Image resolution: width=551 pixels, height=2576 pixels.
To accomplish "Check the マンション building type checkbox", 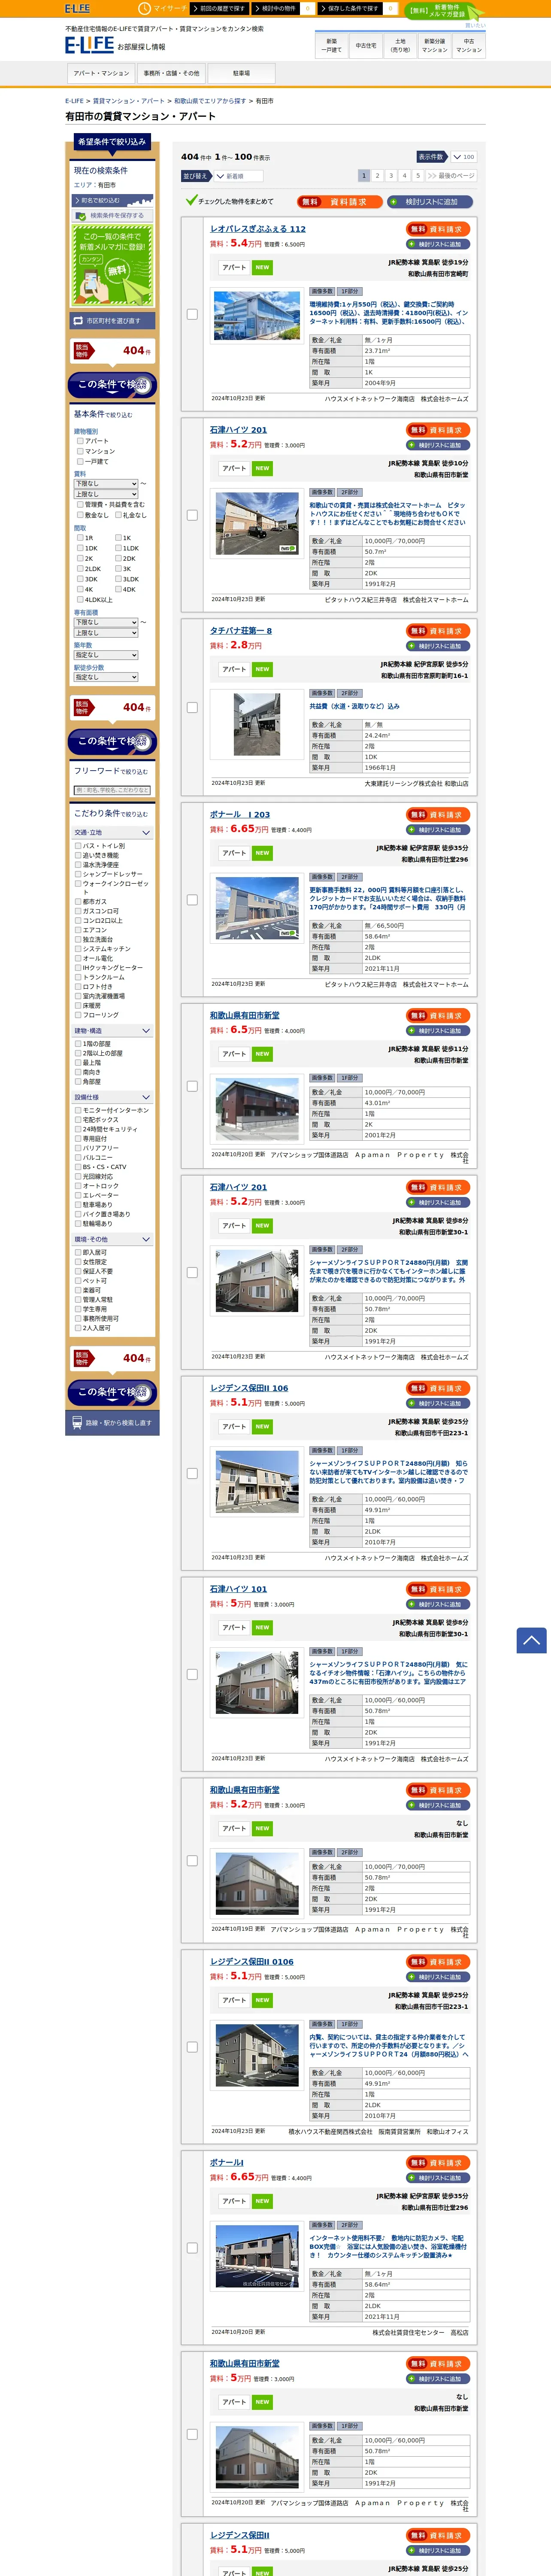I will tap(80, 451).
